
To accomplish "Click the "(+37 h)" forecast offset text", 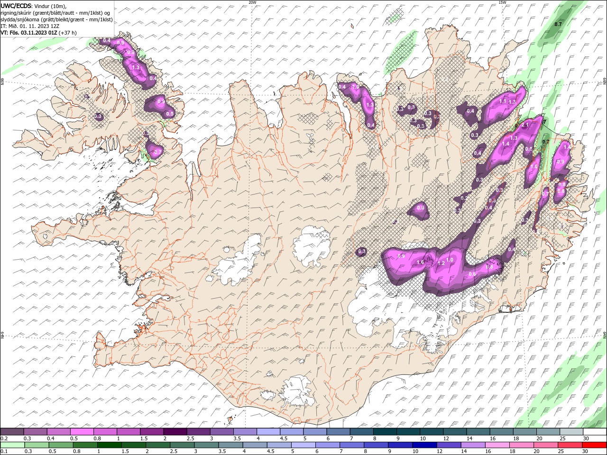I will click(x=68, y=33).
